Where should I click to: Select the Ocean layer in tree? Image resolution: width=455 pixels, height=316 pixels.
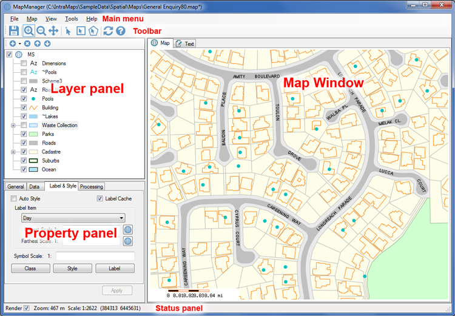coord(49,169)
